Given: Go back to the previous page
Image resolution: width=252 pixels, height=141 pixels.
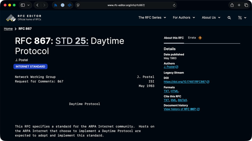Looking at the screenshot, I should click(37, 5).
